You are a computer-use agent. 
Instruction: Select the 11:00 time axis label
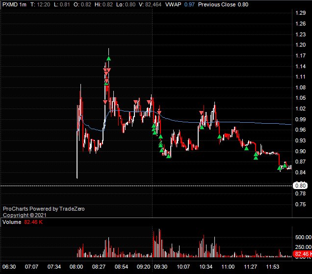tap(228, 267)
